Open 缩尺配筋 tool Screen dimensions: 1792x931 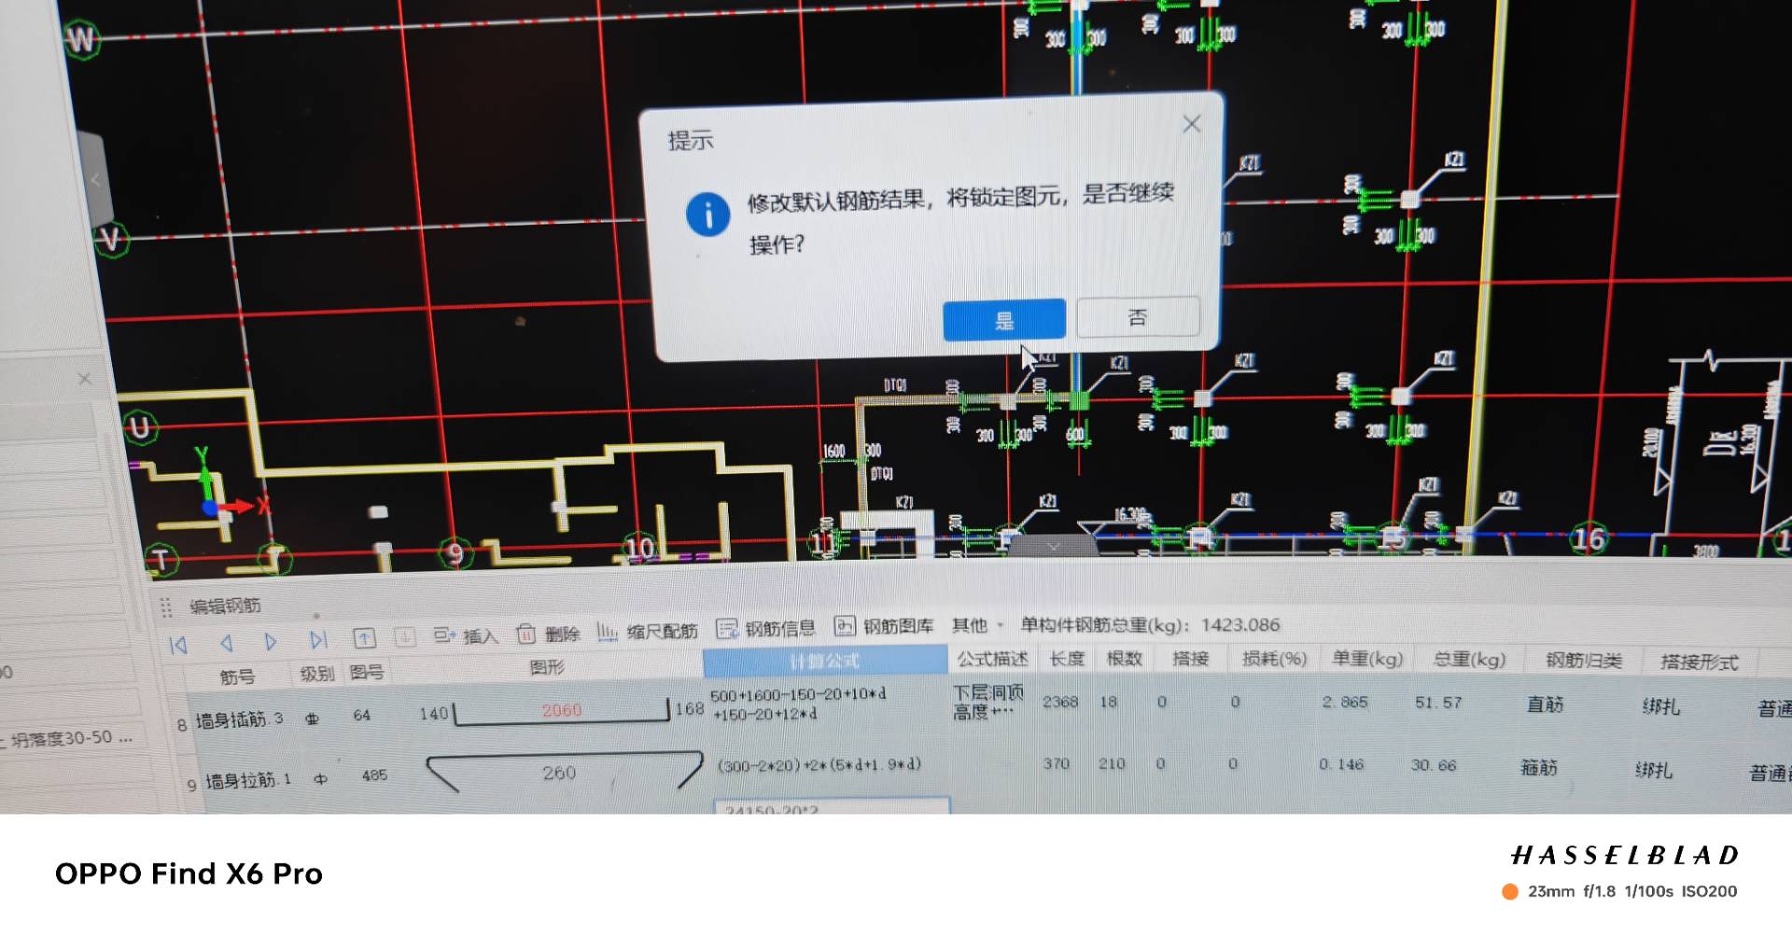[x=648, y=632]
